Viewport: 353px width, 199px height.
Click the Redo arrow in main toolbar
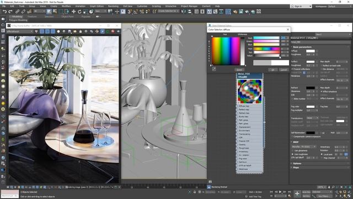pos(10,12)
